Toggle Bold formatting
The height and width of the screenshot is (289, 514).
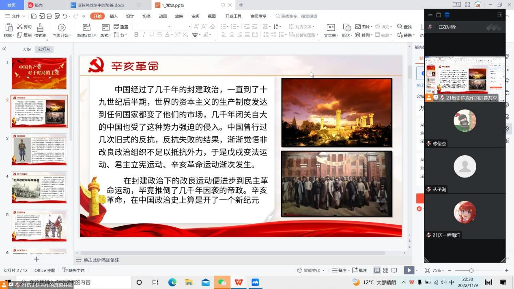coord(136,35)
